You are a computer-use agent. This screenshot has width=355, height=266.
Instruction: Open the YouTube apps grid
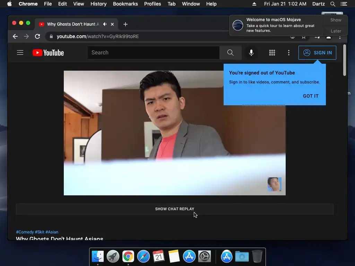272,53
